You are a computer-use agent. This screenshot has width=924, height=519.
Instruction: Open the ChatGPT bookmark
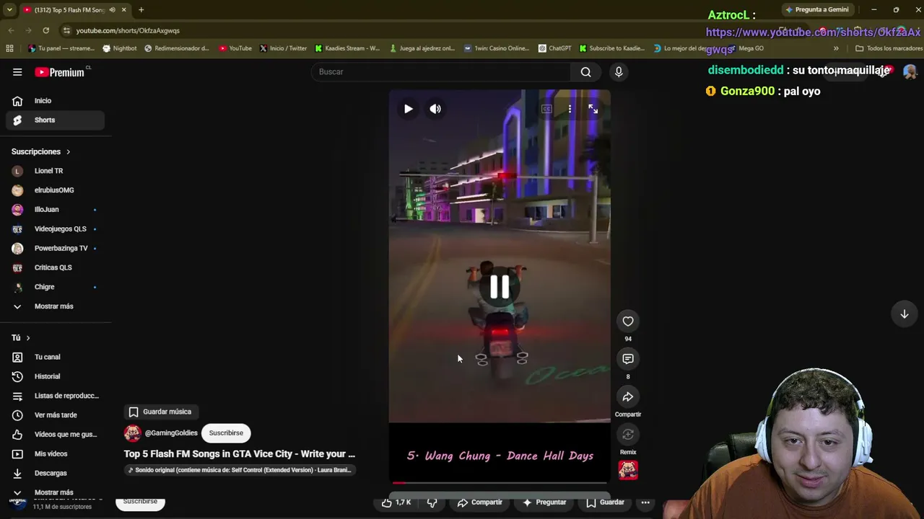point(554,48)
